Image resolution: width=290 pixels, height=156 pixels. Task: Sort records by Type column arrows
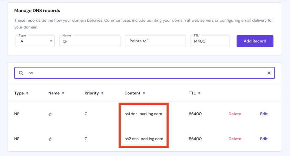[27, 93]
